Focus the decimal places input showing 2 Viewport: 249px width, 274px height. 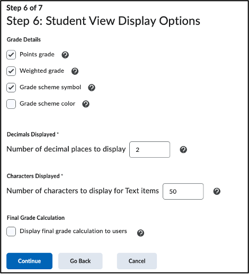[150, 150]
